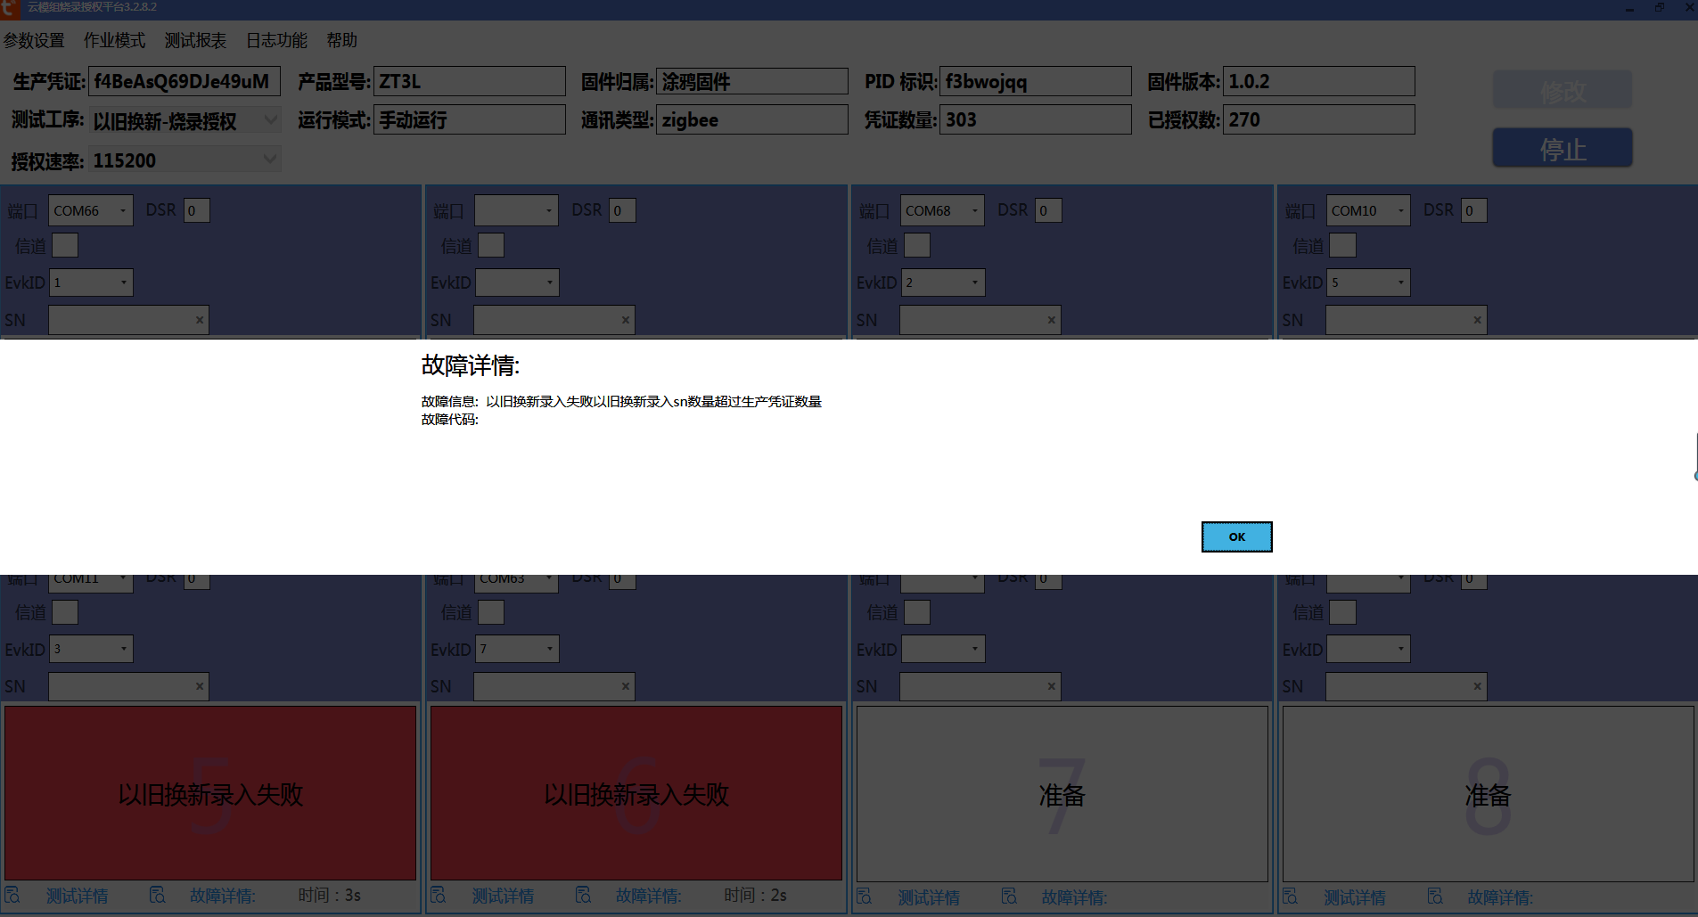The width and height of the screenshot is (1698, 917).
Task: Click 故障详情 icon under station 6
Action: [584, 895]
